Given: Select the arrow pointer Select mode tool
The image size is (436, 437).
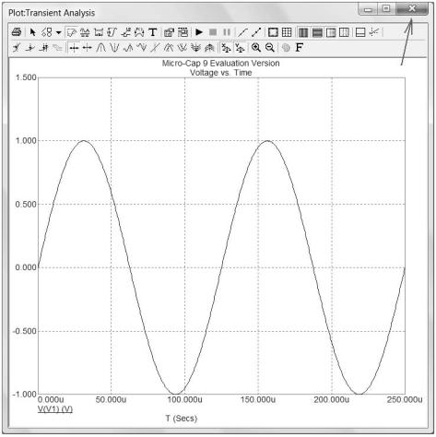Looking at the screenshot, I should [32, 32].
